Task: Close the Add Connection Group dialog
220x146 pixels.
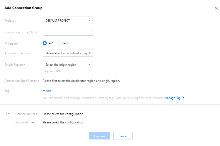Action: click(216, 8)
